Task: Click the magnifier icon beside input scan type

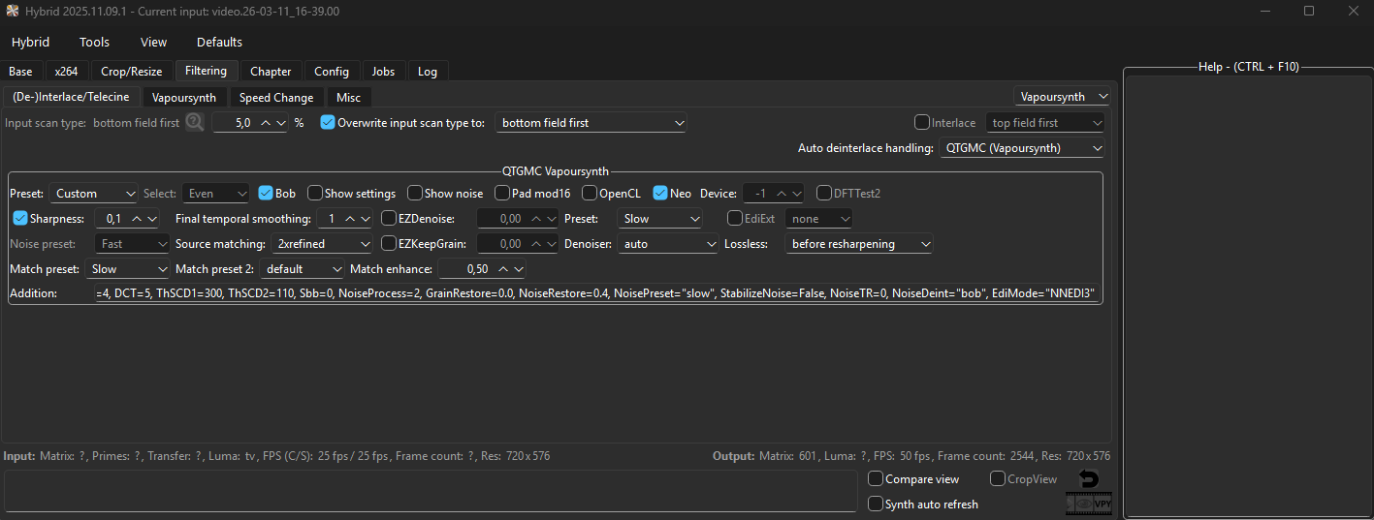Action: click(x=195, y=123)
